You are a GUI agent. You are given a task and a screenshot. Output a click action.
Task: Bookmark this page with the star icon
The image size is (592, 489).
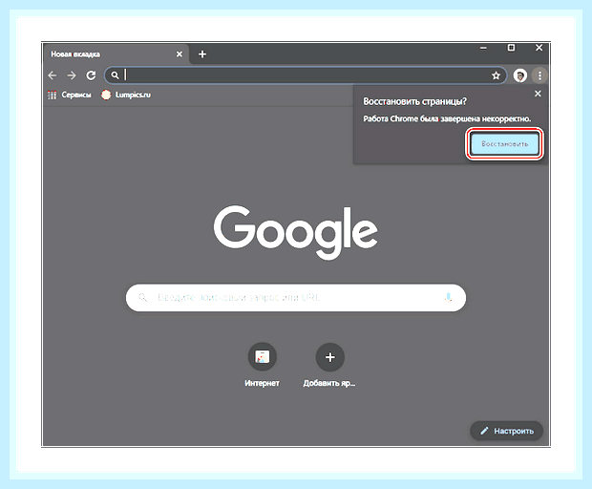496,75
